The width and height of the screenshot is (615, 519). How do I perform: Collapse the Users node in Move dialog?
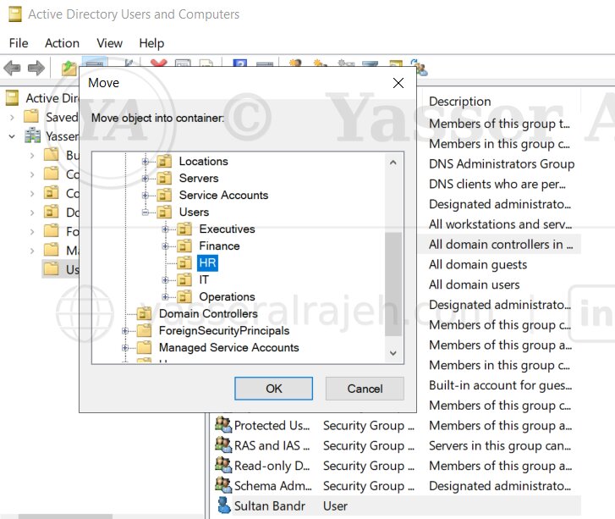pyautogui.click(x=146, y=212)
